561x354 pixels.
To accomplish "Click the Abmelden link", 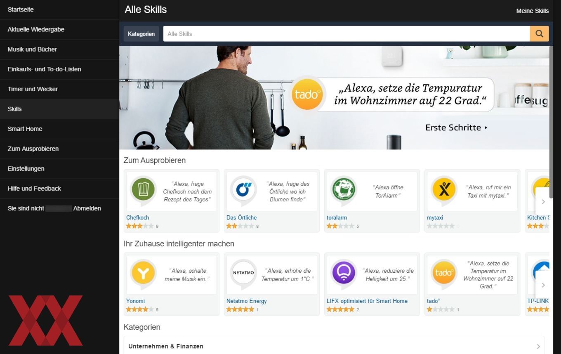I will (87, 208).
